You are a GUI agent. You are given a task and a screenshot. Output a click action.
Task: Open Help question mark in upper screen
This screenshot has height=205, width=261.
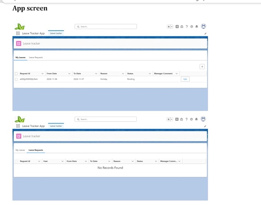(x=187, y=26)
